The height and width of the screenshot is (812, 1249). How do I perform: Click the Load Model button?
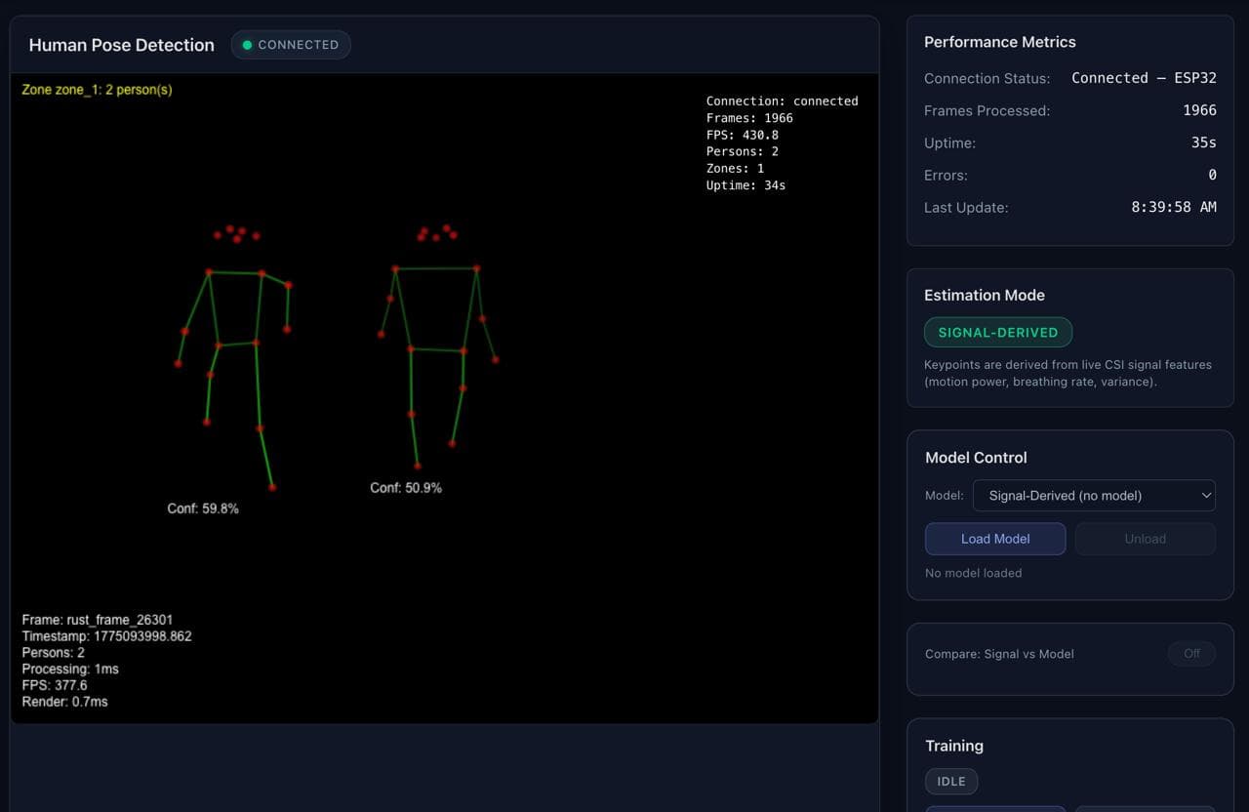coord(995,539)
